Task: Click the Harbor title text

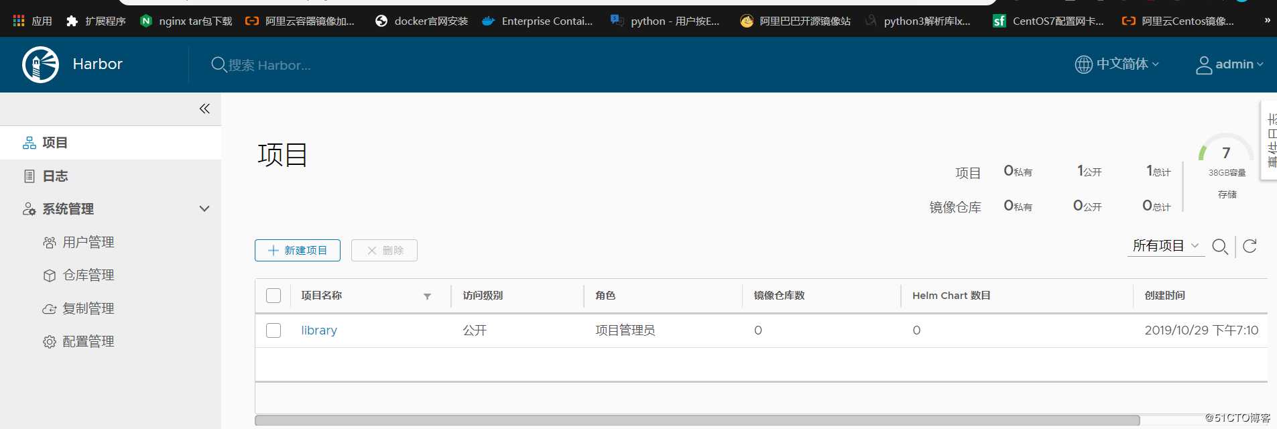Action: tap(98, 64)
